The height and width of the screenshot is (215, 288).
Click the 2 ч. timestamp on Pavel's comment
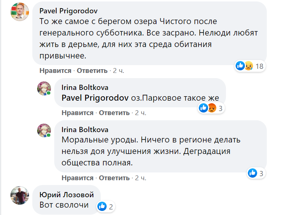[119, 71]
